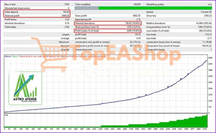Screen dimensions: 216x133
Task: Select the "Expected payoff" label
Action: (x=83, y=19)
